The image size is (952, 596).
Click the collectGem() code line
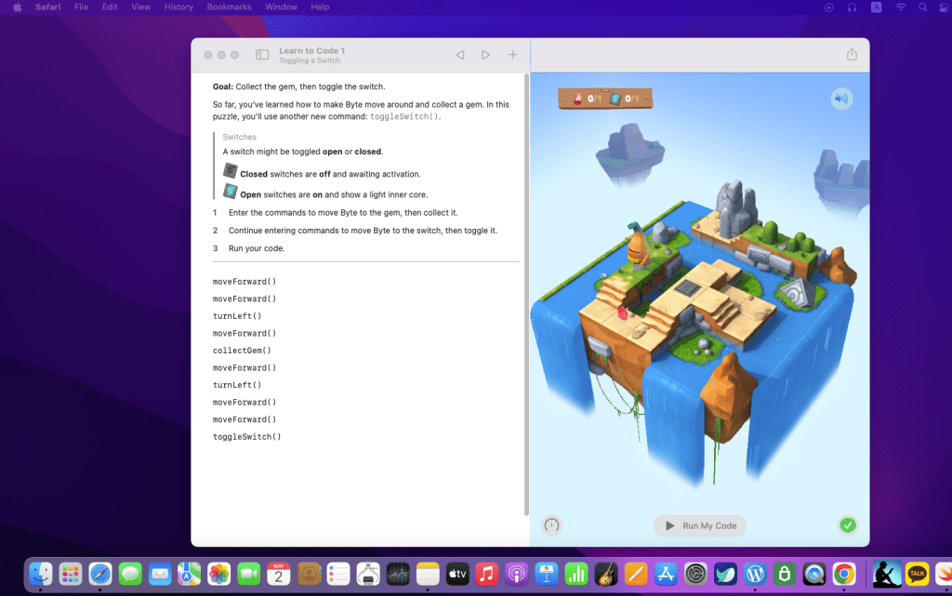coord(242,351)
